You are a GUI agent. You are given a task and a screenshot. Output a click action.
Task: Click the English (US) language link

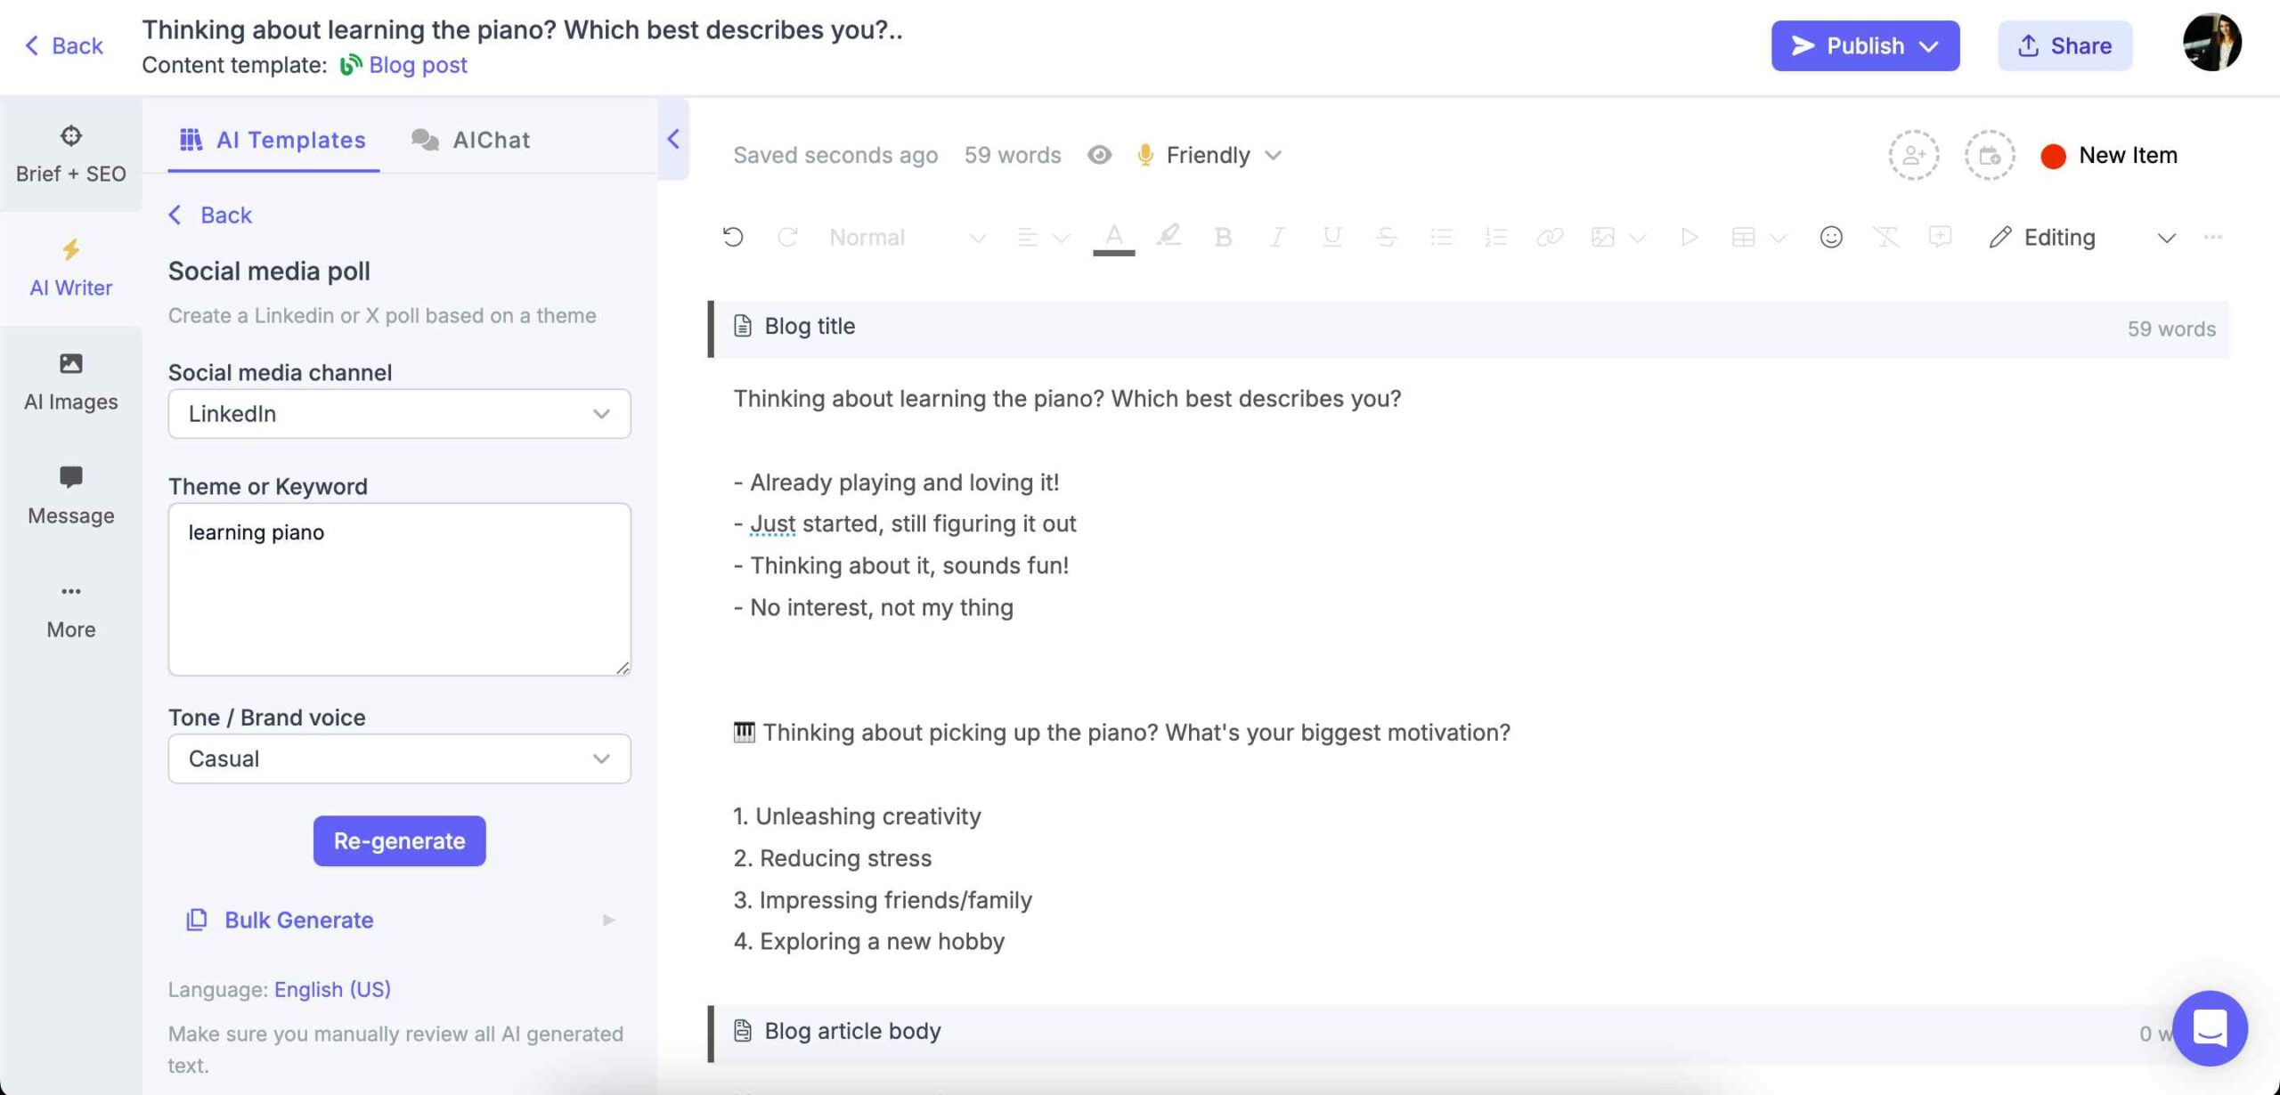click(331, 990)
